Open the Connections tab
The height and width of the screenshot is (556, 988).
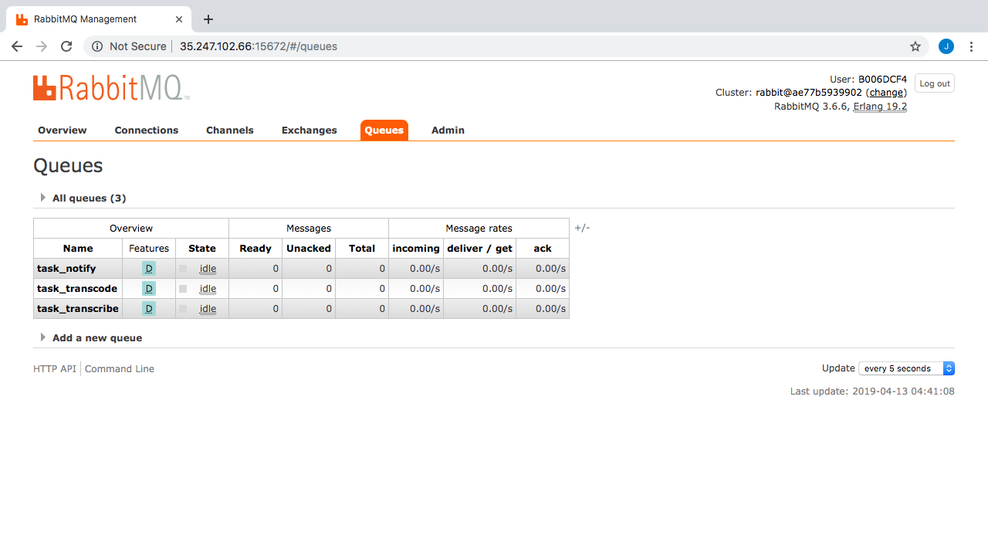[147, 131]
